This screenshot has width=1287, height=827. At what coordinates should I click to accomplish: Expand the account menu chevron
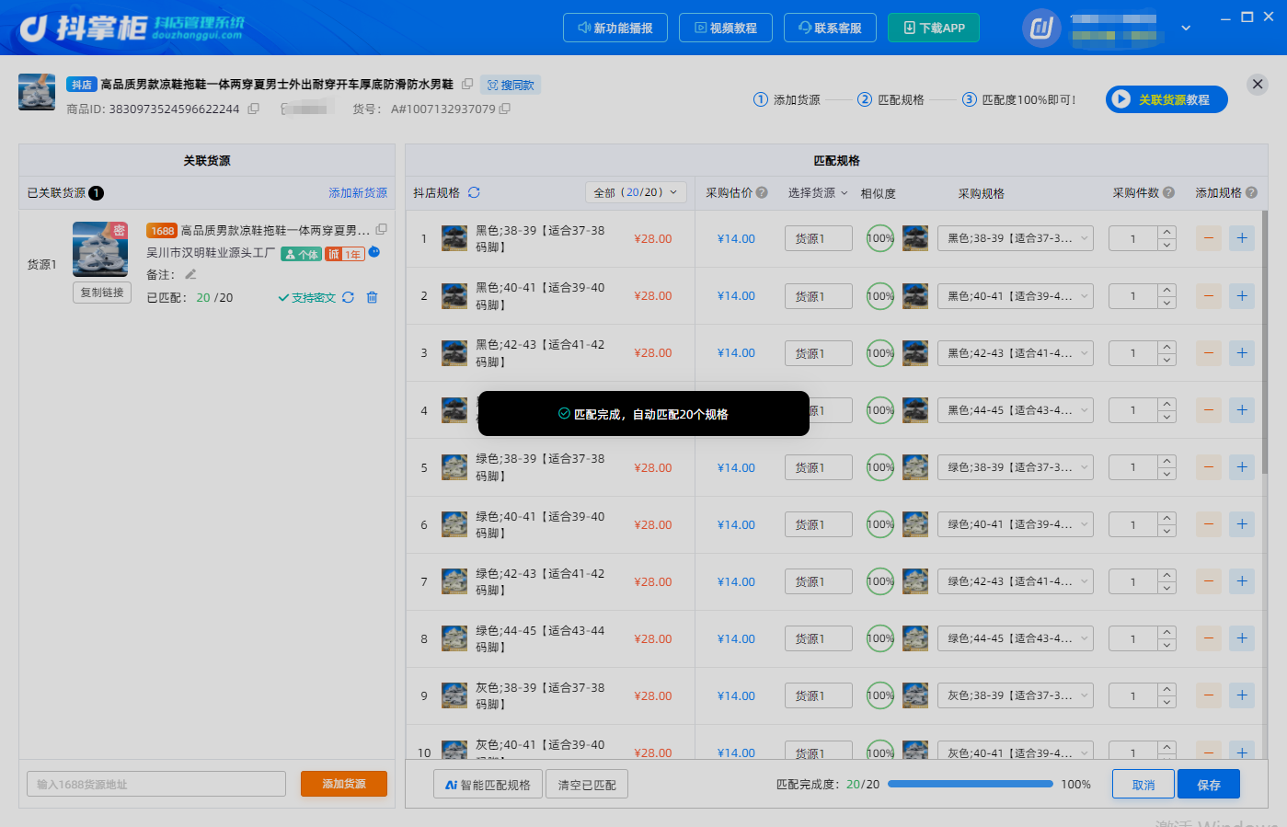(x=1186, y=28)
